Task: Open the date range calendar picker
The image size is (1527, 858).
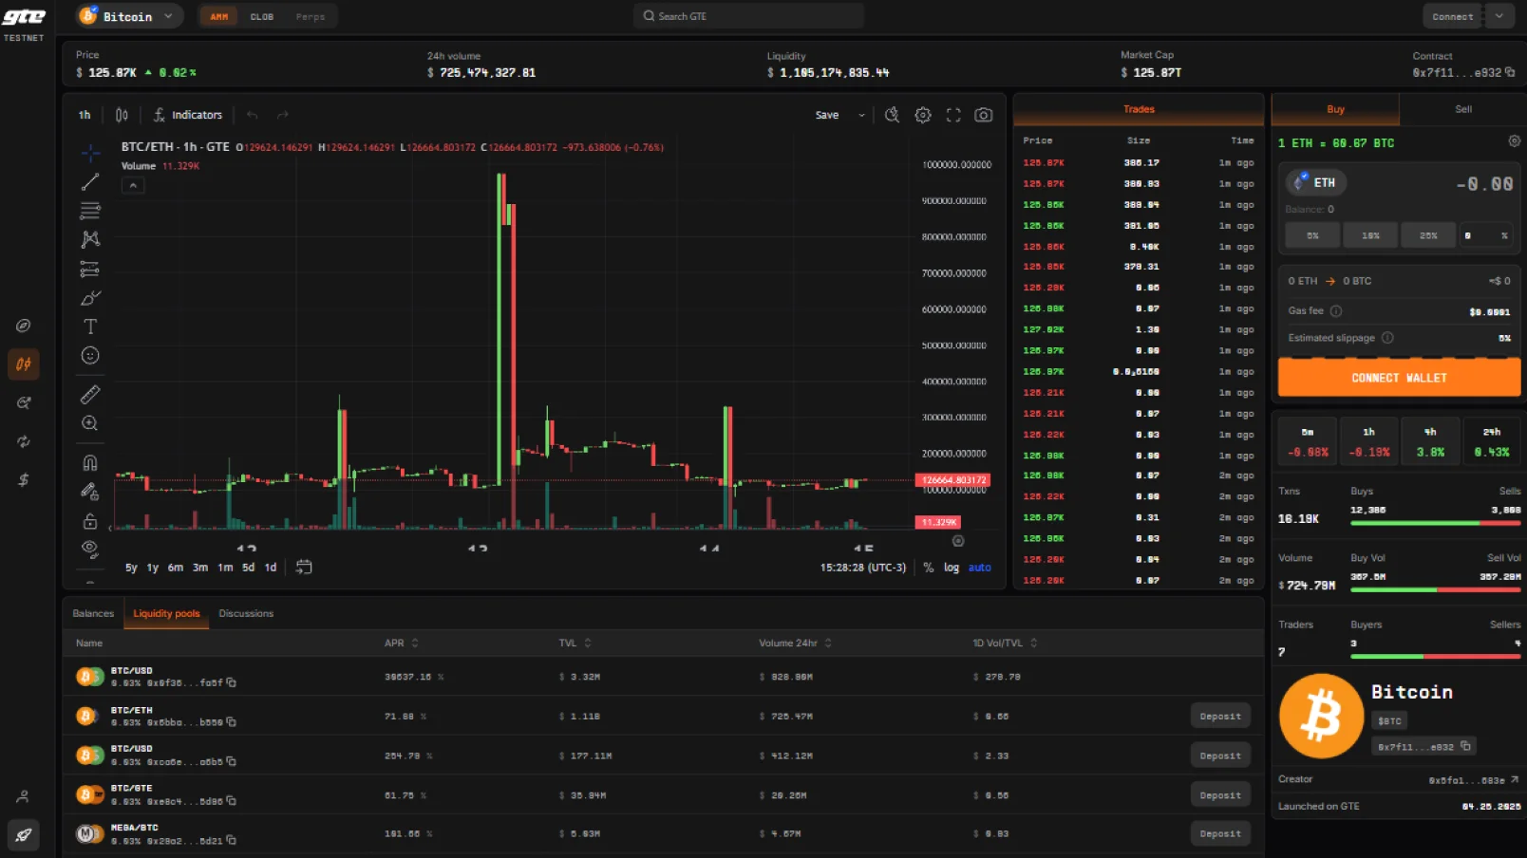Action: pyautogui.click(x=304, y=567)
